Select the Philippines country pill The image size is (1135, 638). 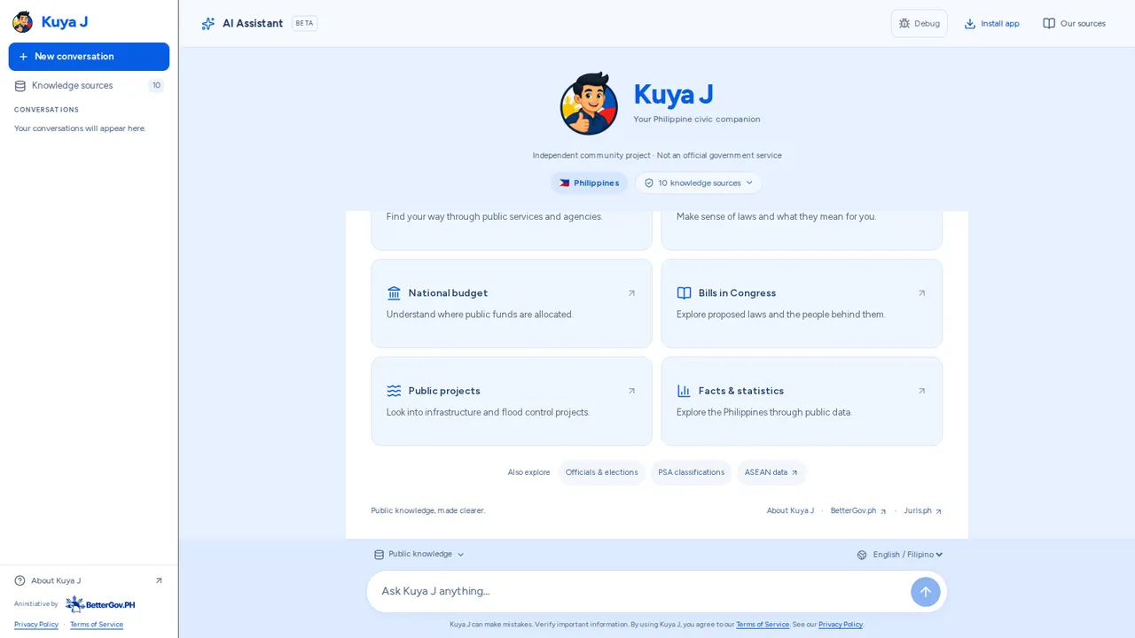pos(589,183)
